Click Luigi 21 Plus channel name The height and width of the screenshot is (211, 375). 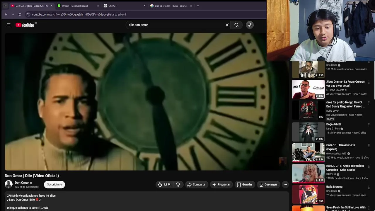333,129
